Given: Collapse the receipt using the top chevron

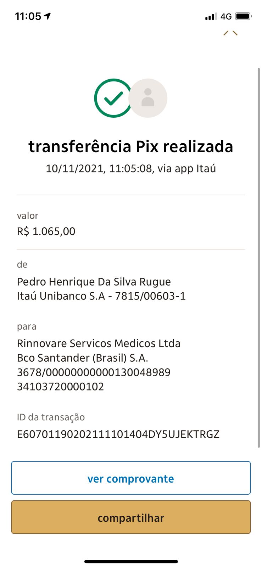Looking at the screenshot, I should [230, 33].
